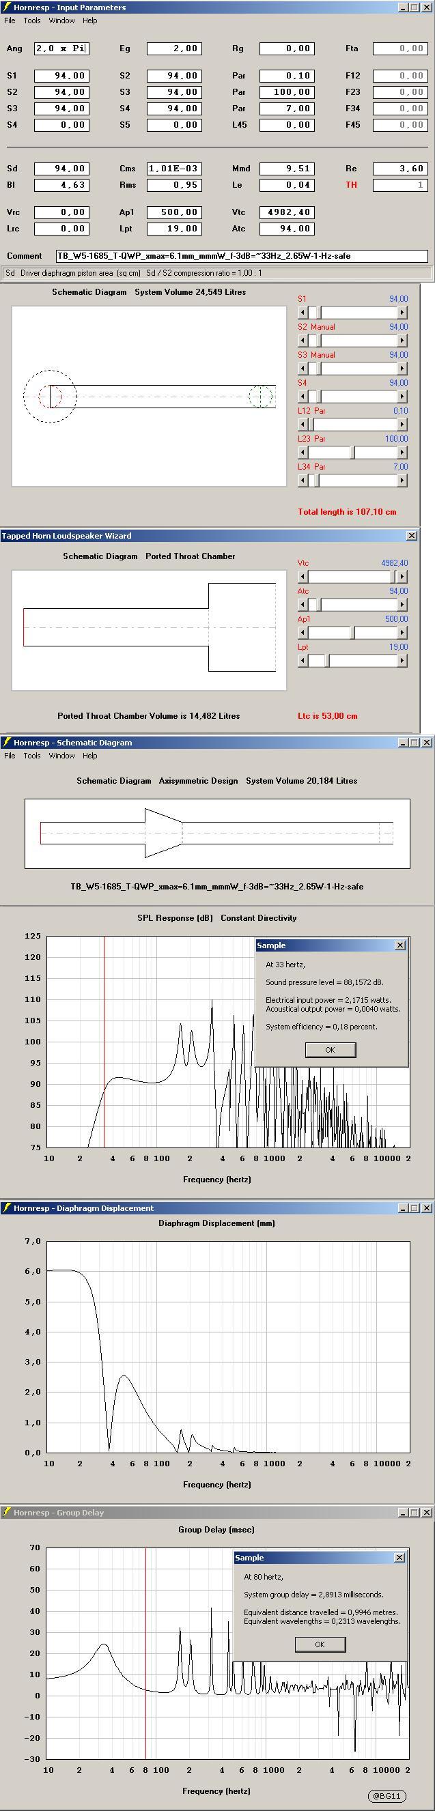
Task: Click Lpt slider left arrow in wizard
Action: tap(303, 661)
